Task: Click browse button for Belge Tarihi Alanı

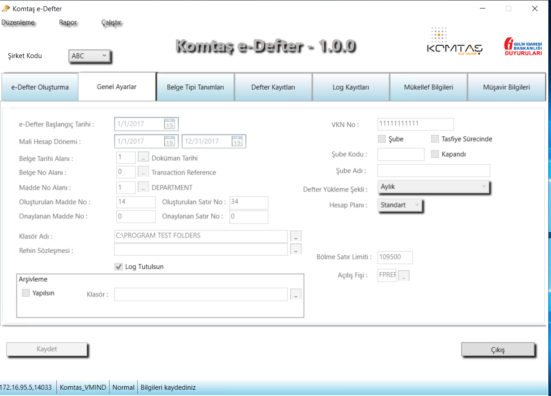Action: (x=143, y=158)
